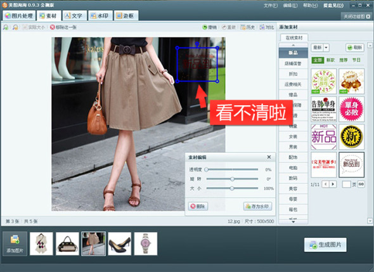Select the 数码 category

tap(293, 178)
